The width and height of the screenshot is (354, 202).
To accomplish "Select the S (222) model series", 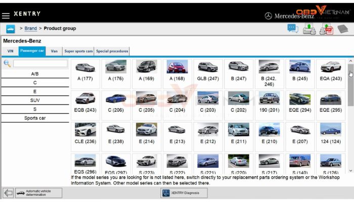I will pos(177,164).
